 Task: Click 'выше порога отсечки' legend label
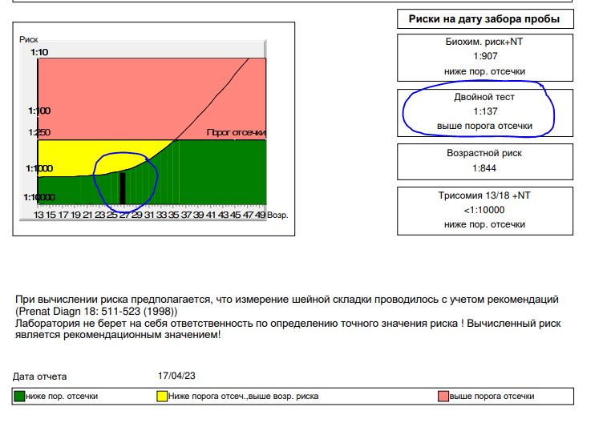pos(492,396)
